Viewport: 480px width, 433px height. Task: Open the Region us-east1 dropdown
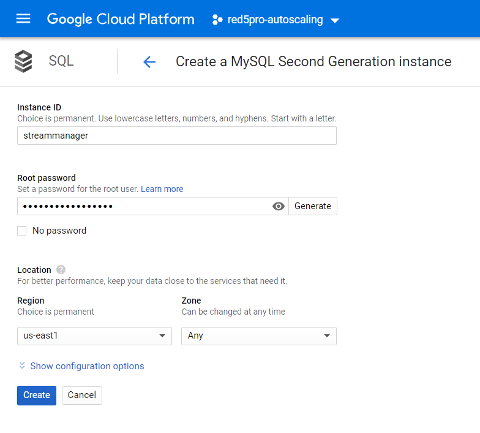click(x=94, y=336)
